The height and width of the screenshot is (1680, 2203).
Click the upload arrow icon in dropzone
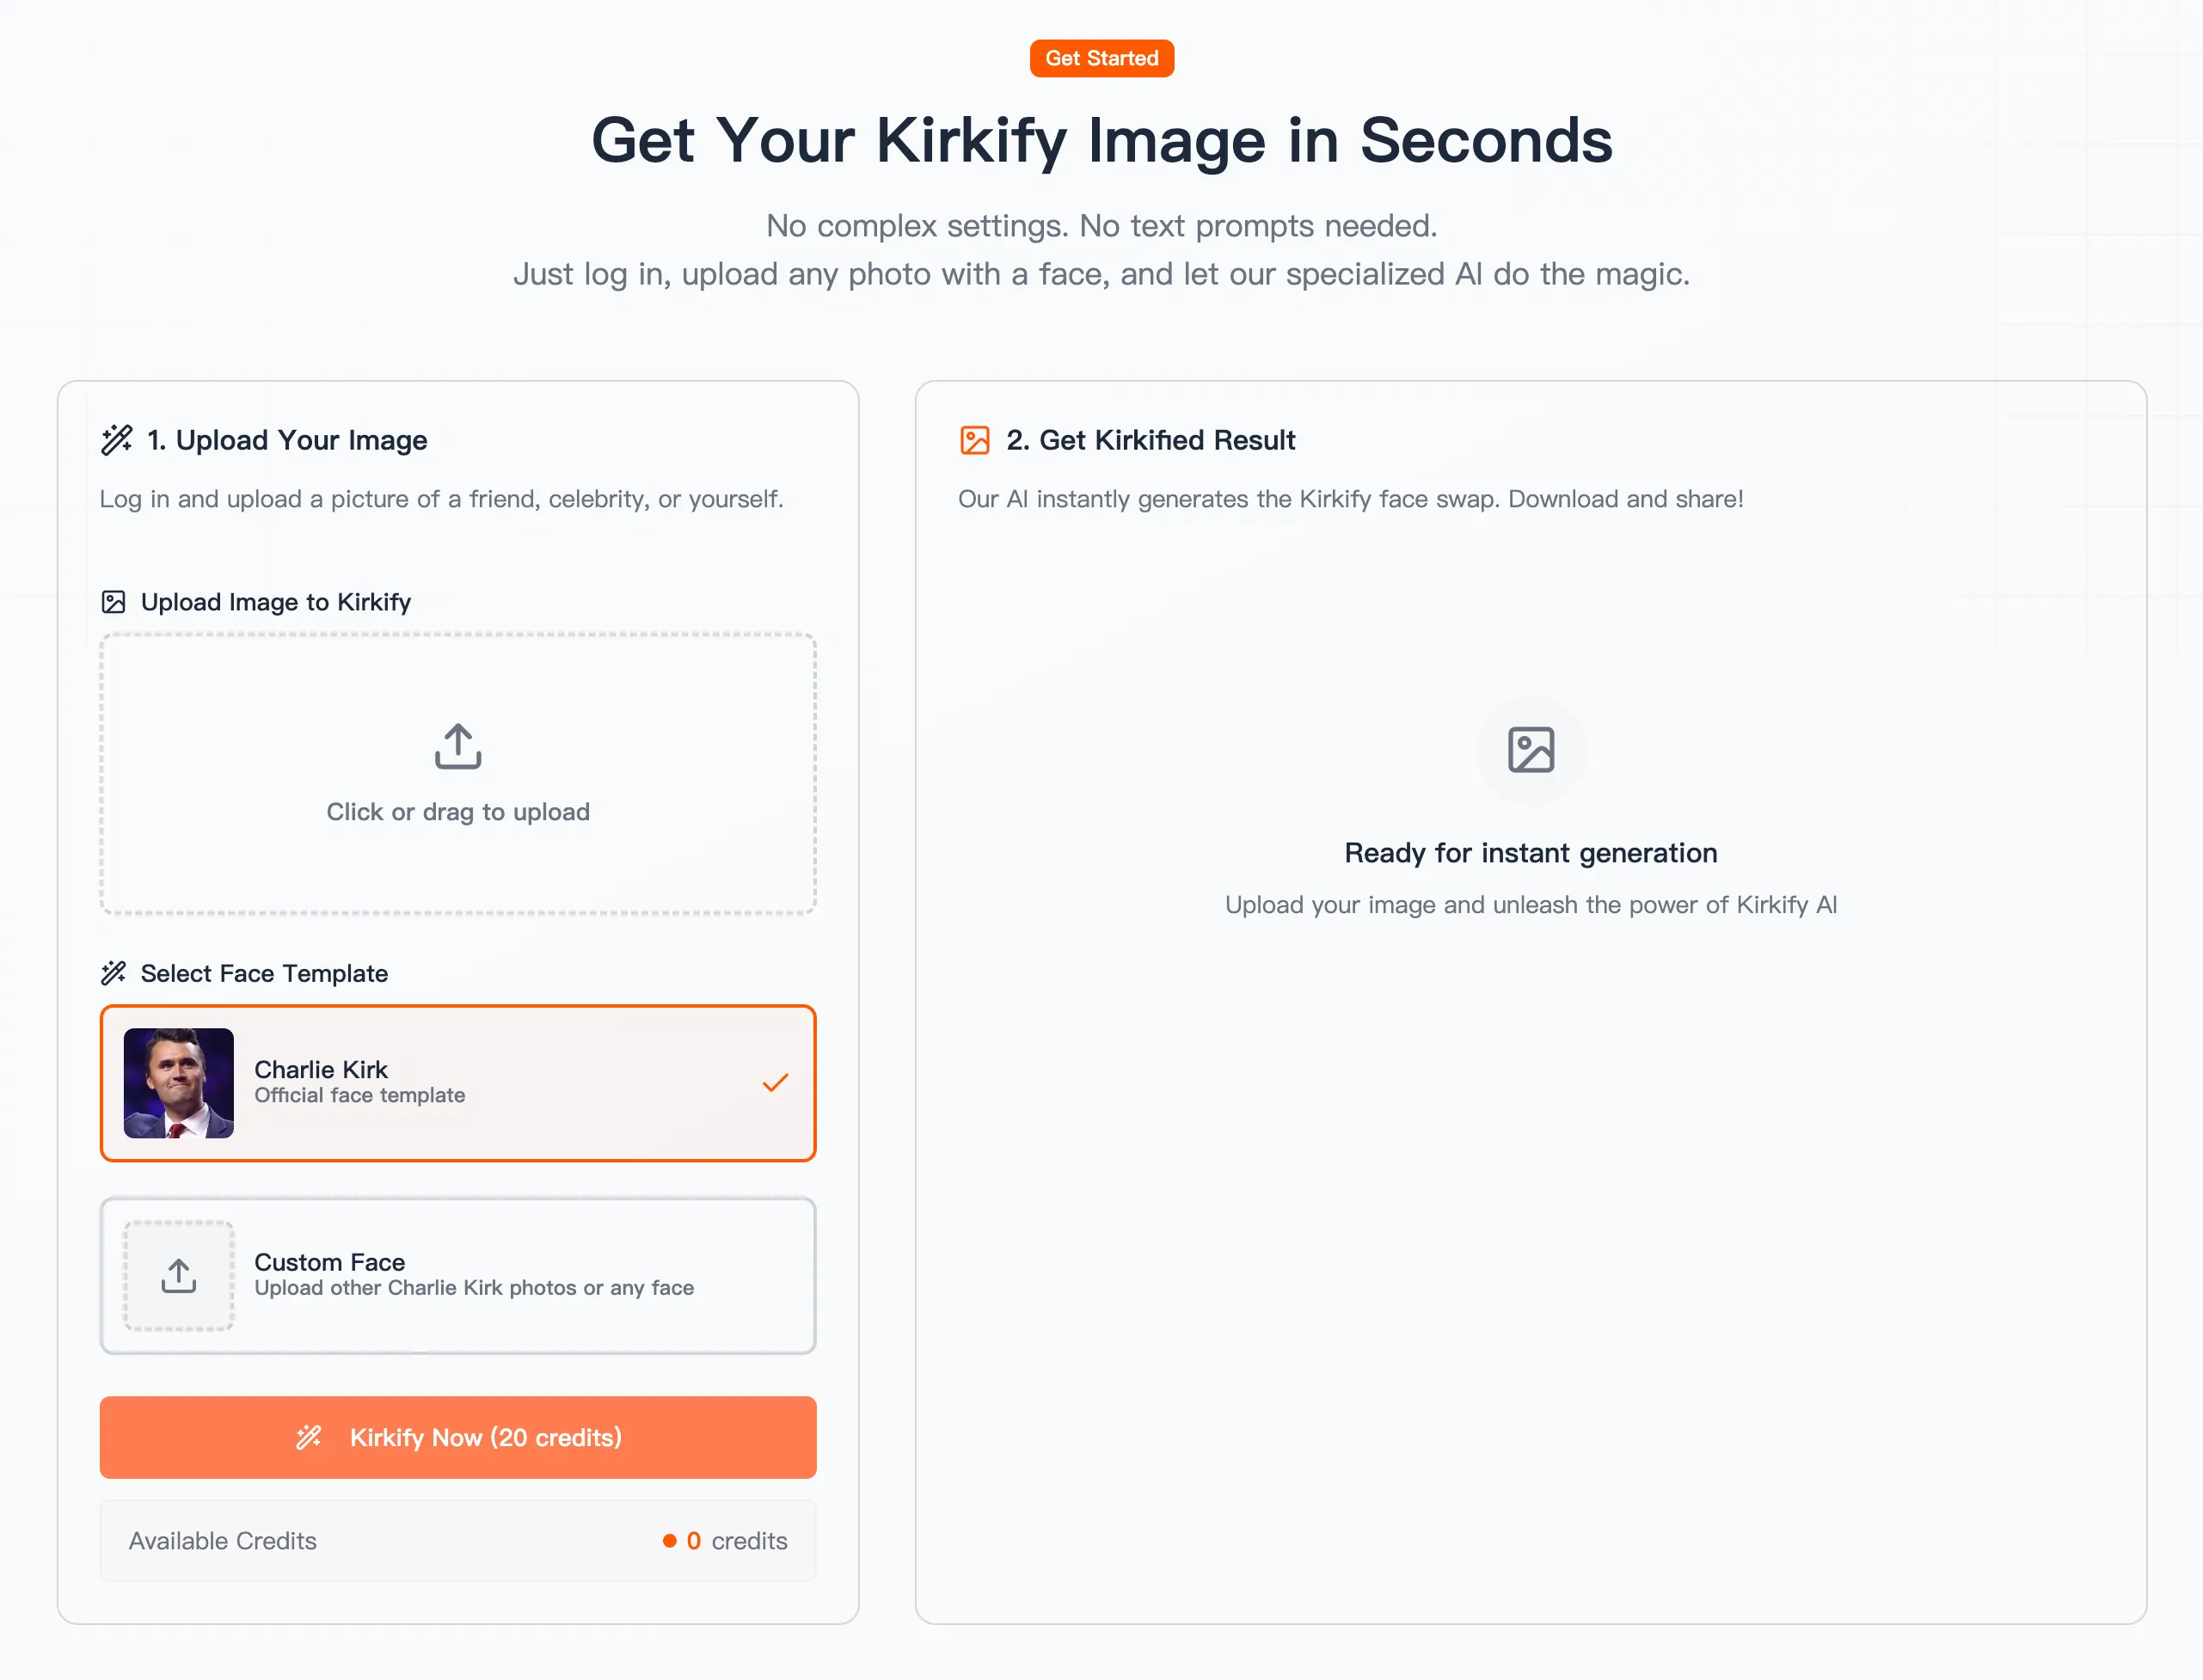[x=458, y=746]
